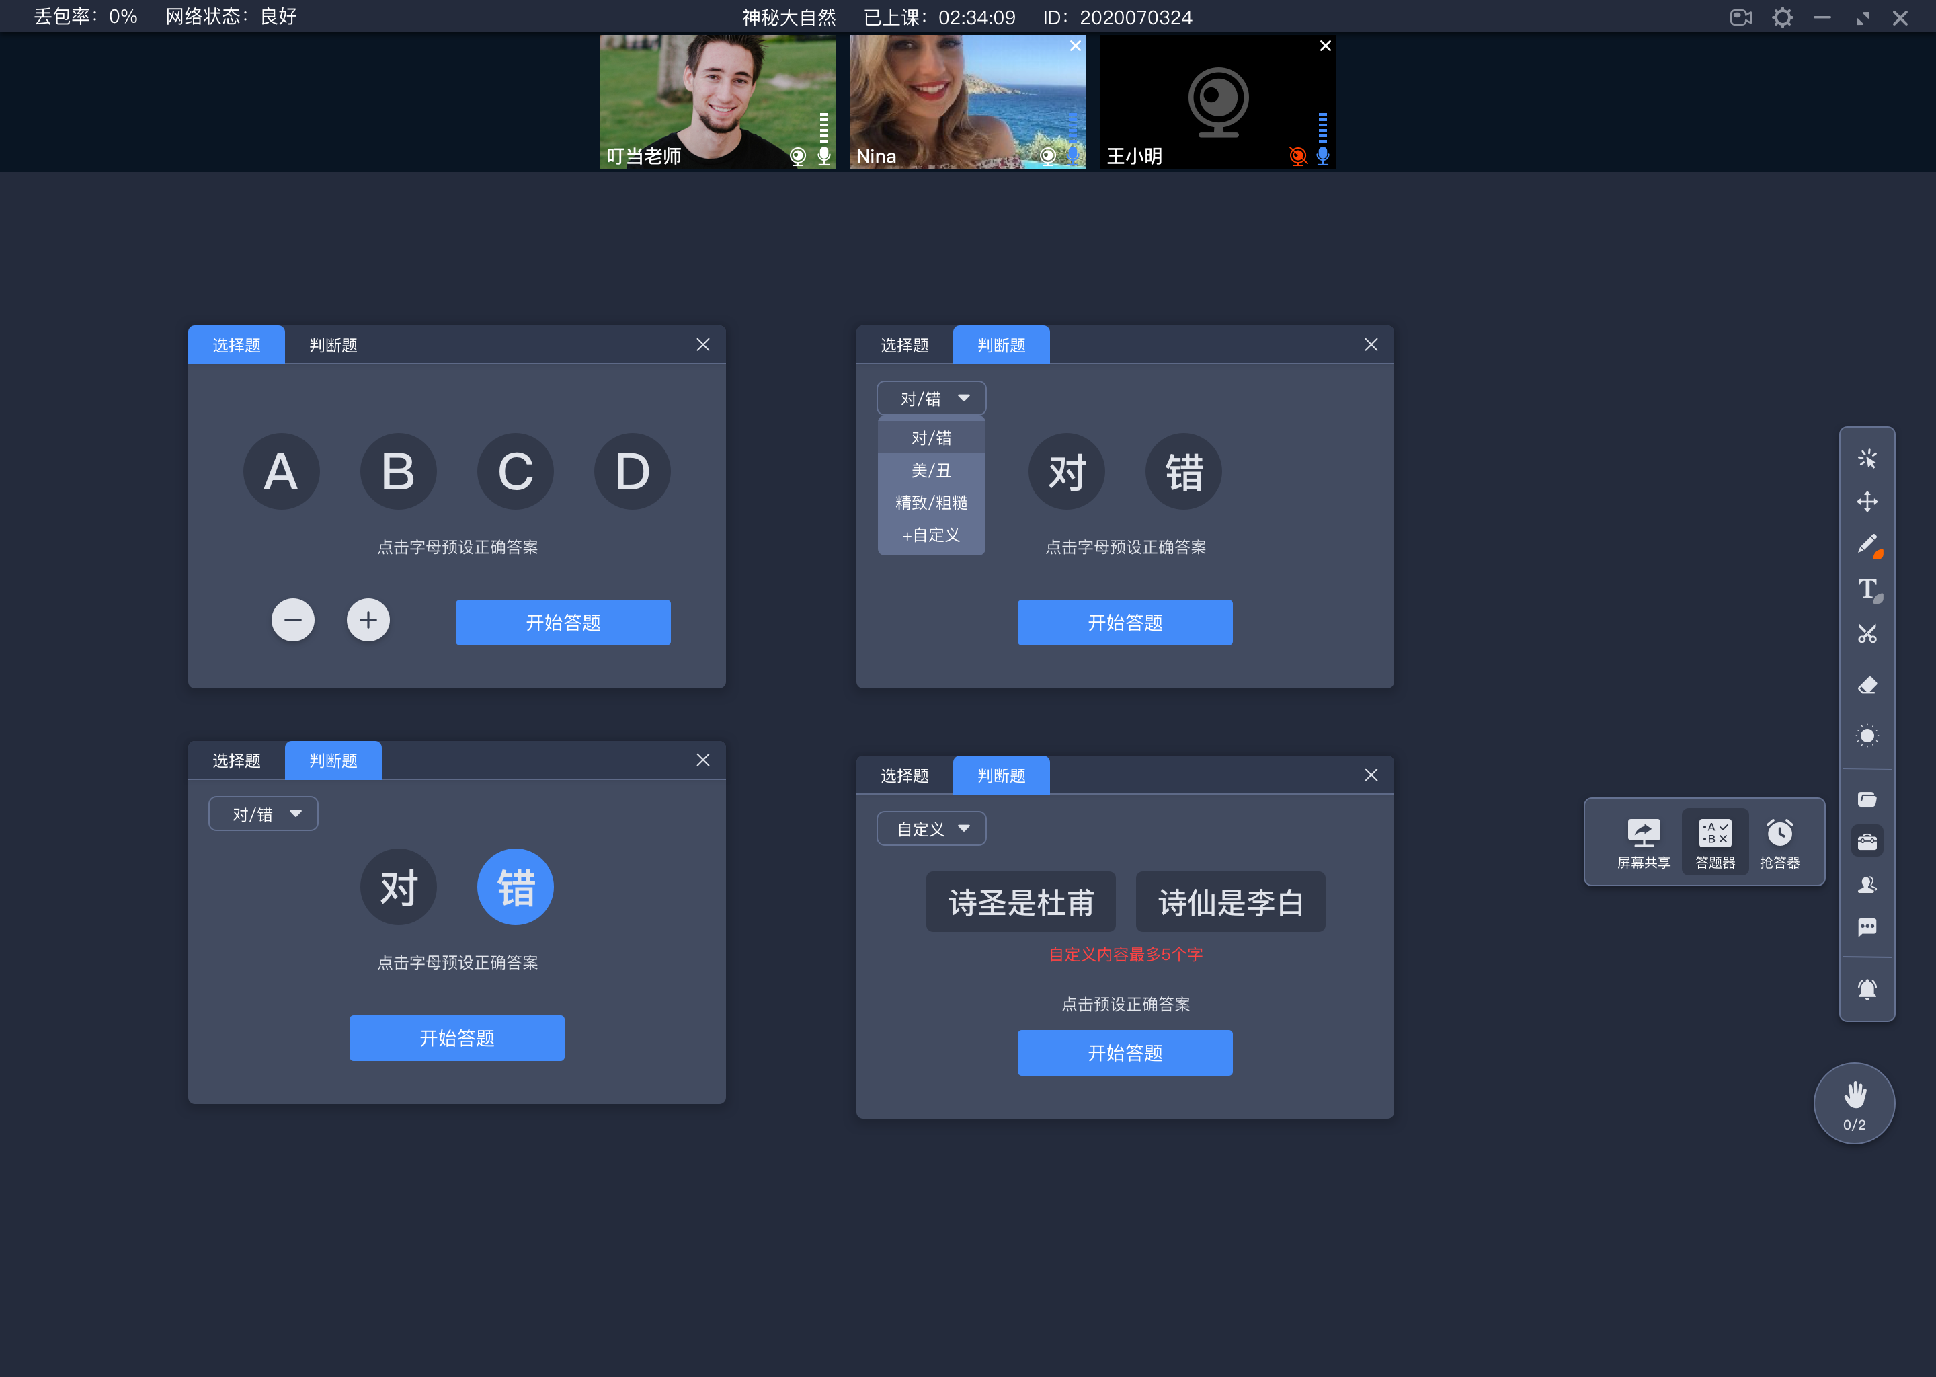1936x1377 pixels.
Task: Open the 答题器 quiz tool panel
Action: (x=1713, y=839)
